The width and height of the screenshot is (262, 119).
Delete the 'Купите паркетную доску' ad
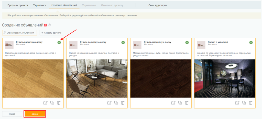pyautogui.click(x=123, y=103)
